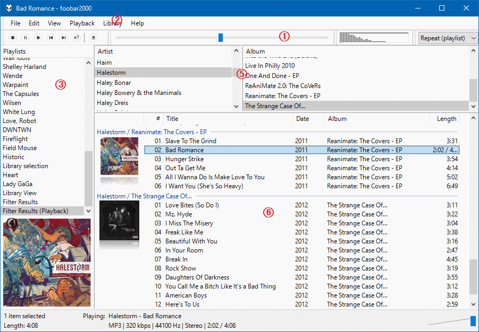479x332 pixels.
Task: Open the File menu
Action: 15,23
